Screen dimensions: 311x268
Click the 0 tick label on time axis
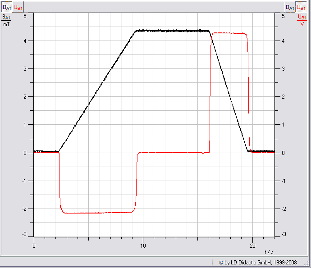(34, 245)
